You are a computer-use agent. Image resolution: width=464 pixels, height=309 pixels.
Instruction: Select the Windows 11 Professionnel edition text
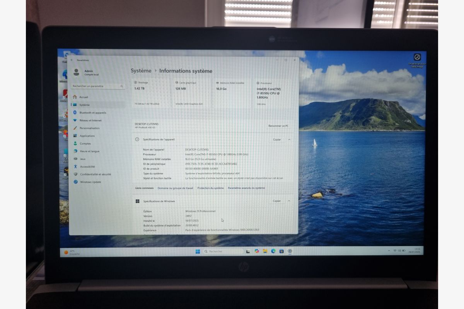(x=200, y=211)
